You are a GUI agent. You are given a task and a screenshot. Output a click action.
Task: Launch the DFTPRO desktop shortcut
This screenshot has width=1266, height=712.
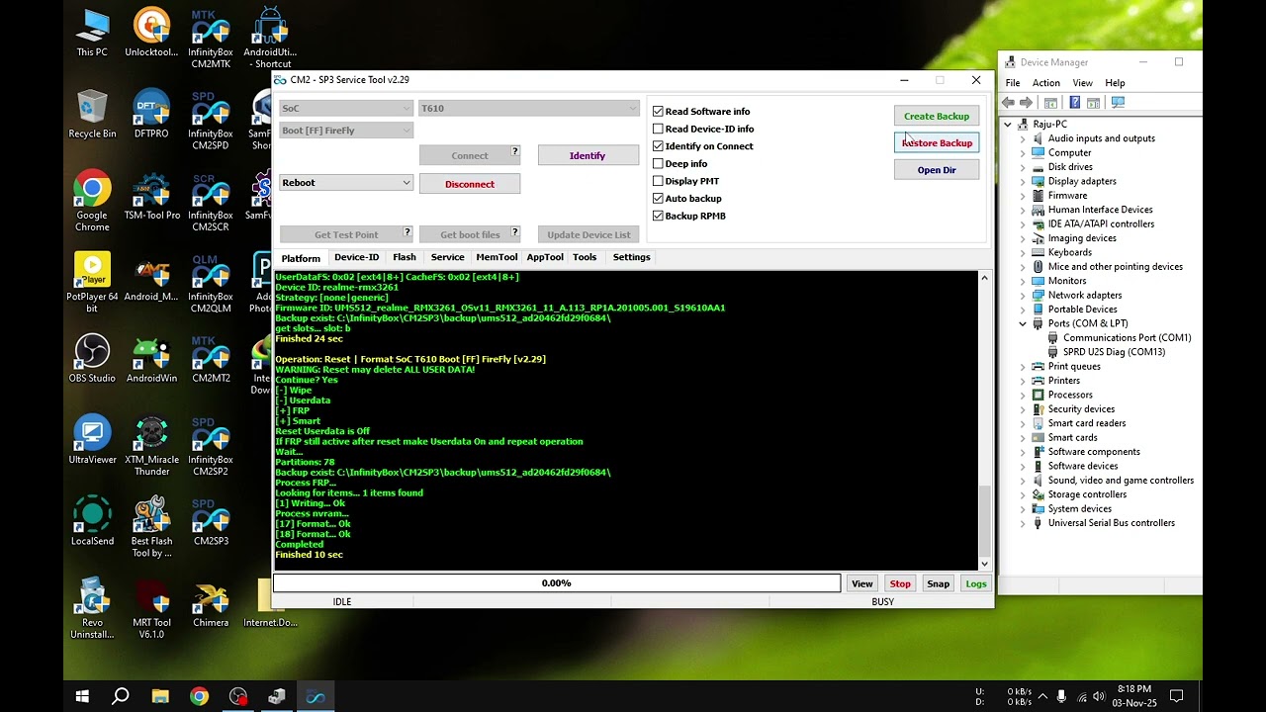(151, 114)
